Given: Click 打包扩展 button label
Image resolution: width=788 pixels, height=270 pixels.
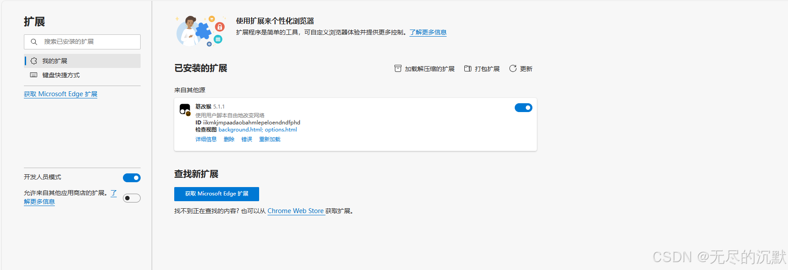Looking at the screenshot, I should 487,69.
